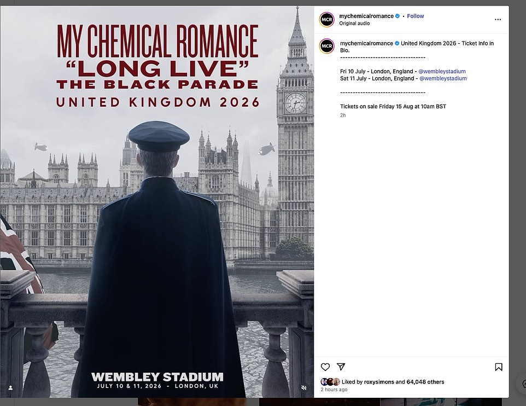
Task: Unmute the video with the speaker icon
Action: pos(304,387)
